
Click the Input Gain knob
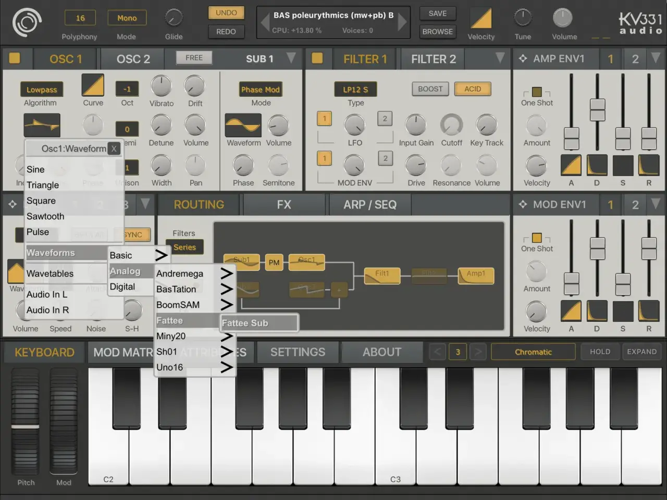pos(416,125)
